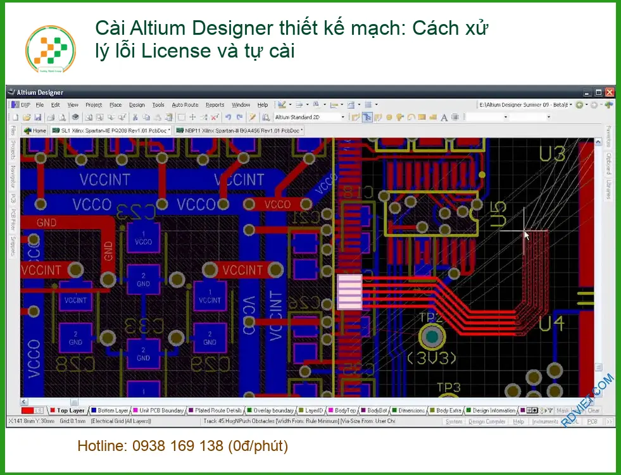Open the Design menu
Viewport: 621px width, 475px height.
(137, 105)
